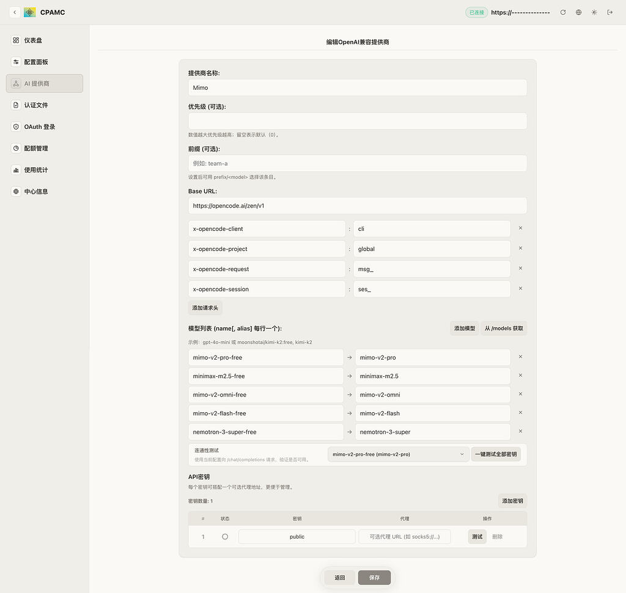Click the mimo-v2-omni alias field
Image resolution: width=626 pixels, height=593 pixels.
(x=433, y=395)
